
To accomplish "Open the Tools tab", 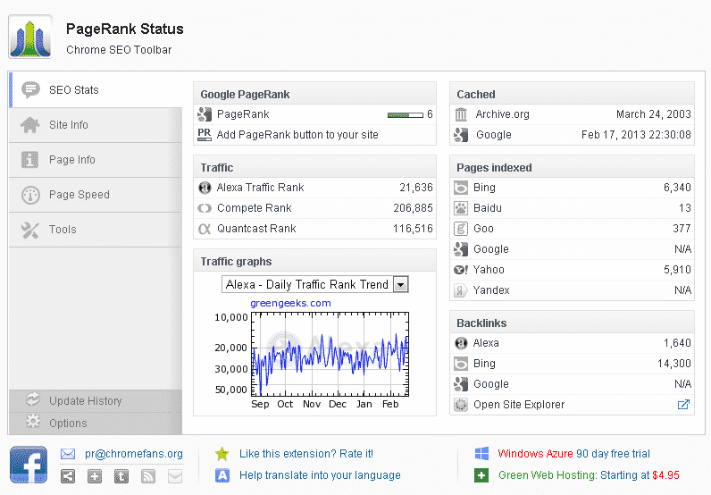I will click(96, 230).
